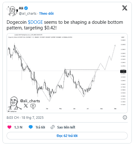This screenshot has height=146, width=134.
Task: Click the X icon in chart watermark
Action: coord(26,106)
